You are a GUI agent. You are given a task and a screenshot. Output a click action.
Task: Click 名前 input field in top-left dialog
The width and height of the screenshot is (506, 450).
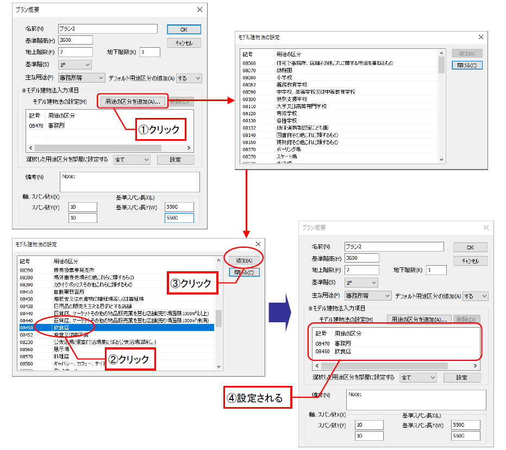coord(107,29)
